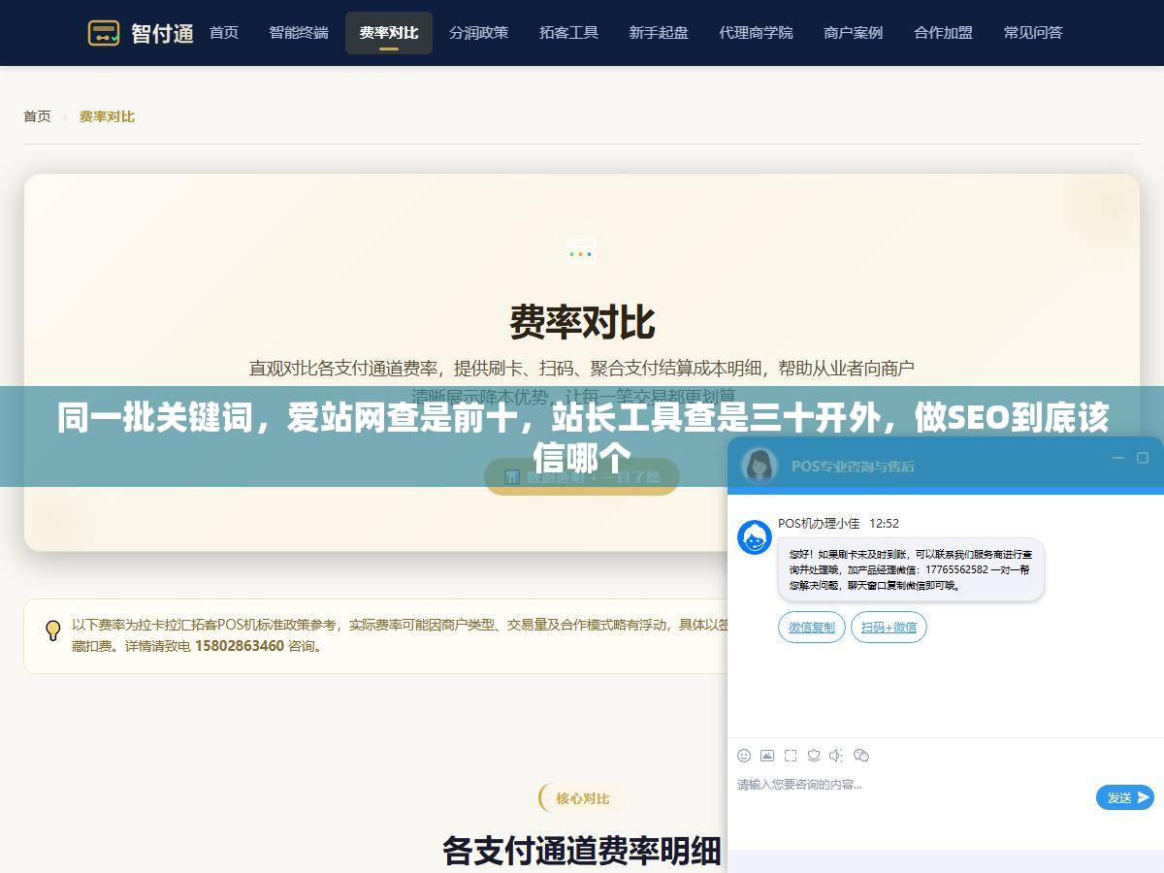Send chat message with 发送 button
Screen dimensions: 1164x873
[1125, 797]
